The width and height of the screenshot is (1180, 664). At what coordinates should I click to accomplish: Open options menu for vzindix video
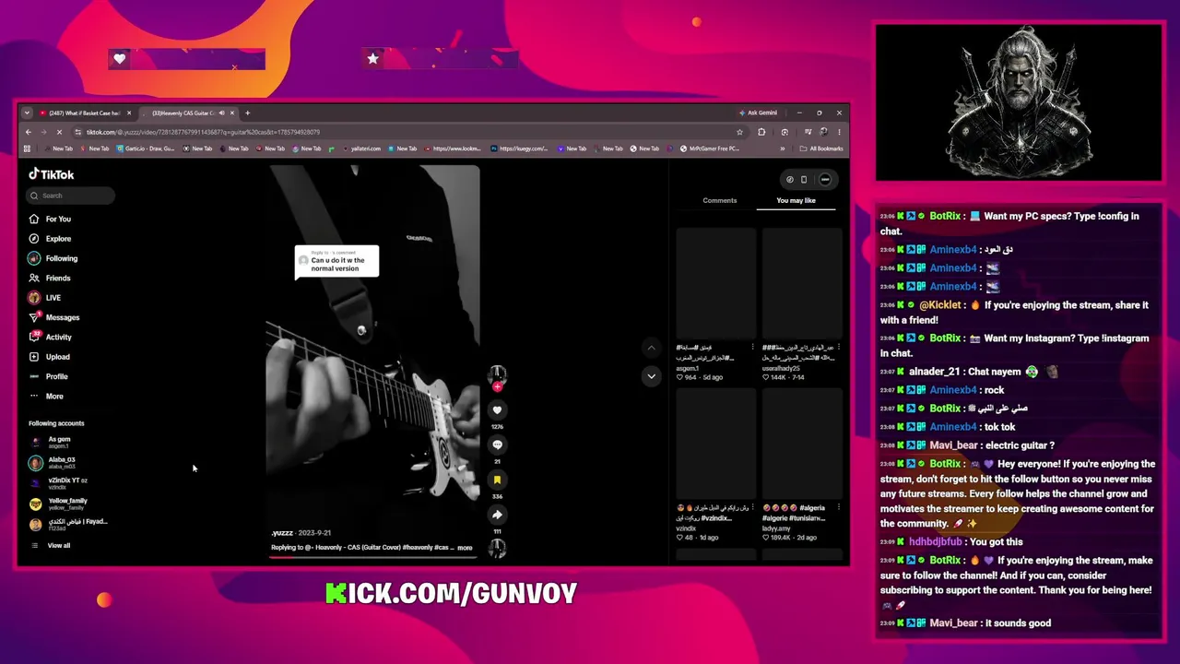(752, 508)
